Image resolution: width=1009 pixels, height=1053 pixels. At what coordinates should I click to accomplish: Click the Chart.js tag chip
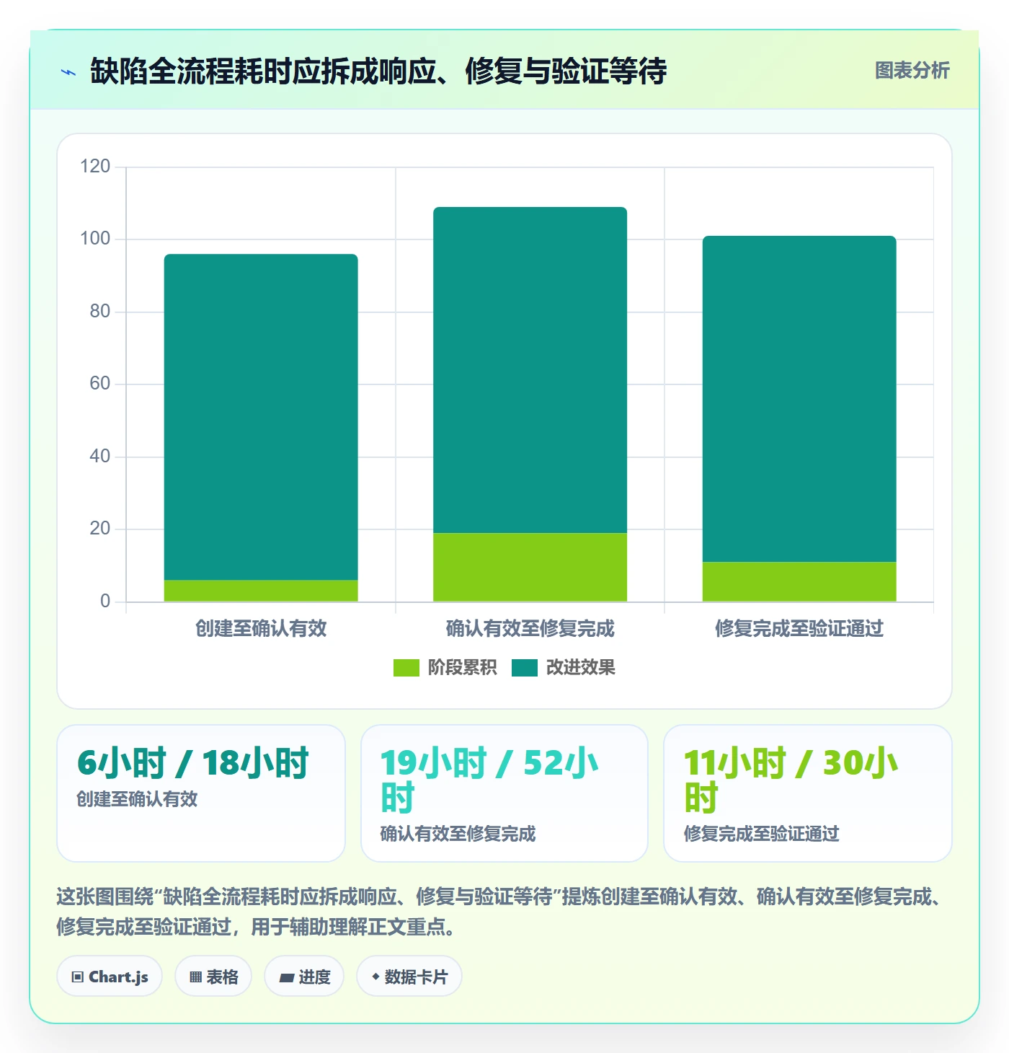coord(110,977)
